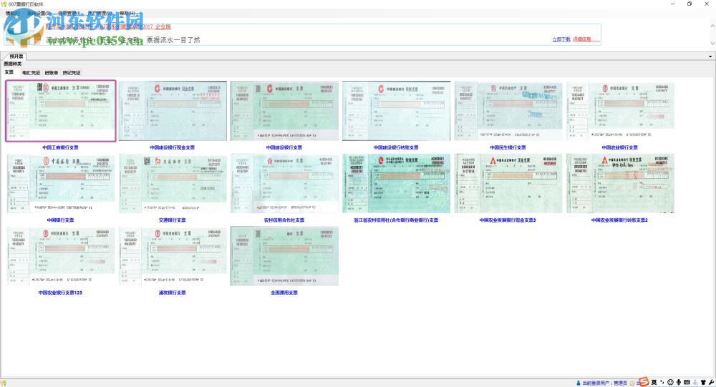The height and width of the screenshot is (387, 716).
Task: Click the 中国农业银行支票123 caption text
Action: [x=60, y=293]
